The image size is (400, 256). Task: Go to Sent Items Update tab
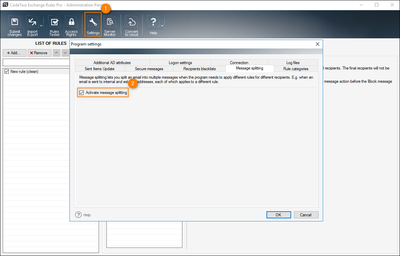point(99,68)
